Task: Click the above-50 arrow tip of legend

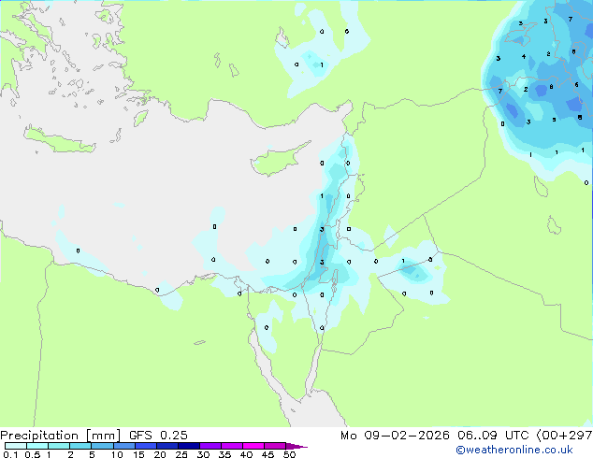Action: 296,446
